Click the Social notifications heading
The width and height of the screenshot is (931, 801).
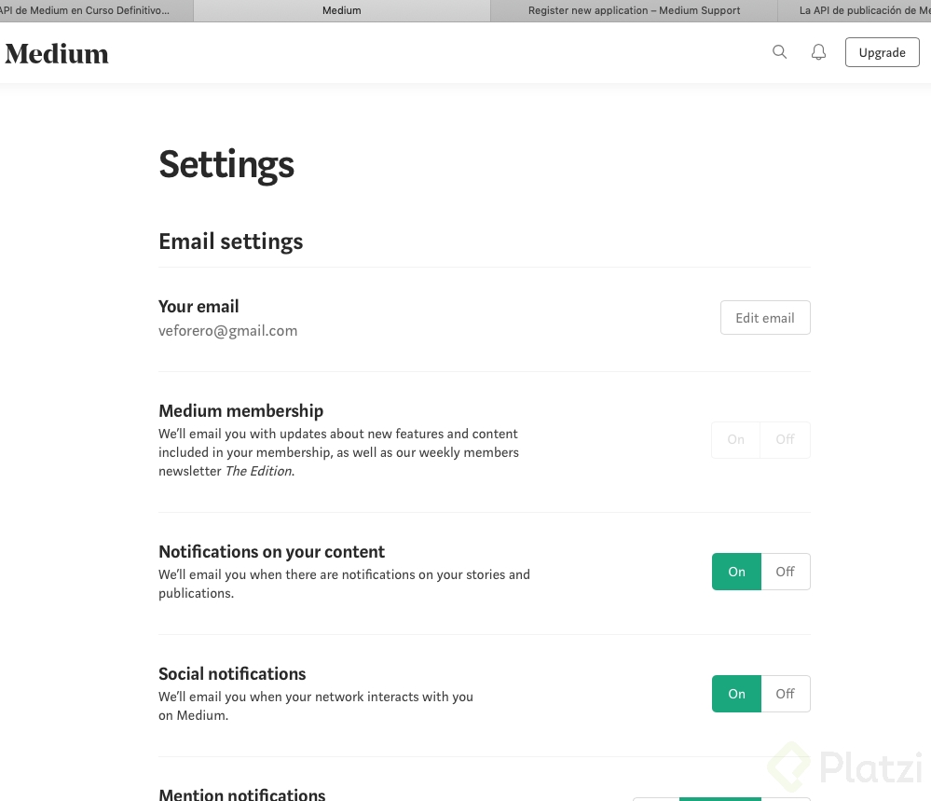click(x=232, y=674)
